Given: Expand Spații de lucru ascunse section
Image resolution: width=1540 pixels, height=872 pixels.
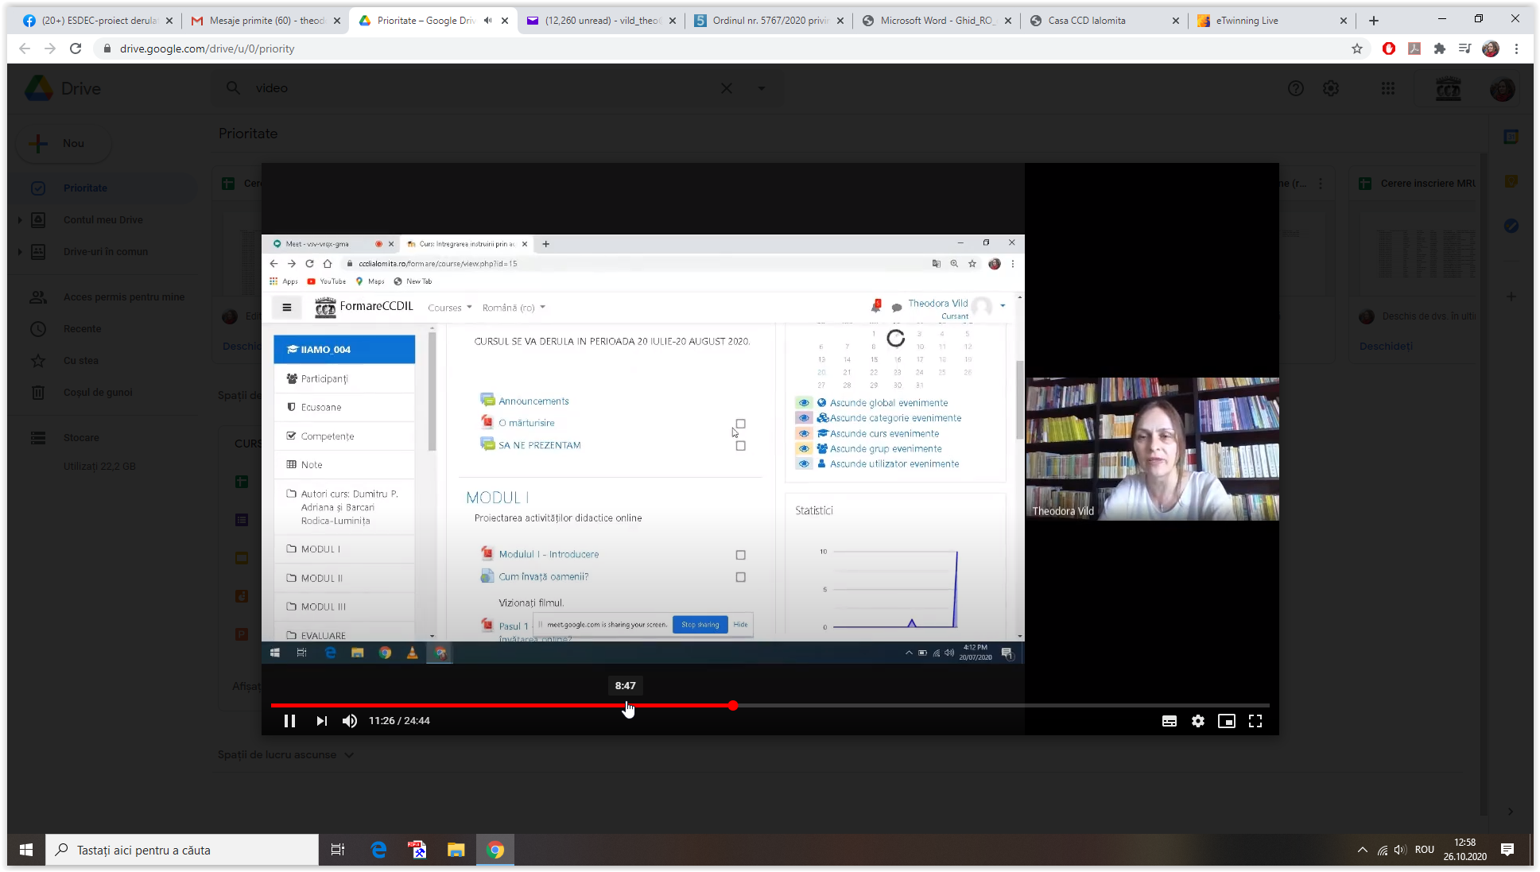Looking at the screenshot, I should click(285, 755).
